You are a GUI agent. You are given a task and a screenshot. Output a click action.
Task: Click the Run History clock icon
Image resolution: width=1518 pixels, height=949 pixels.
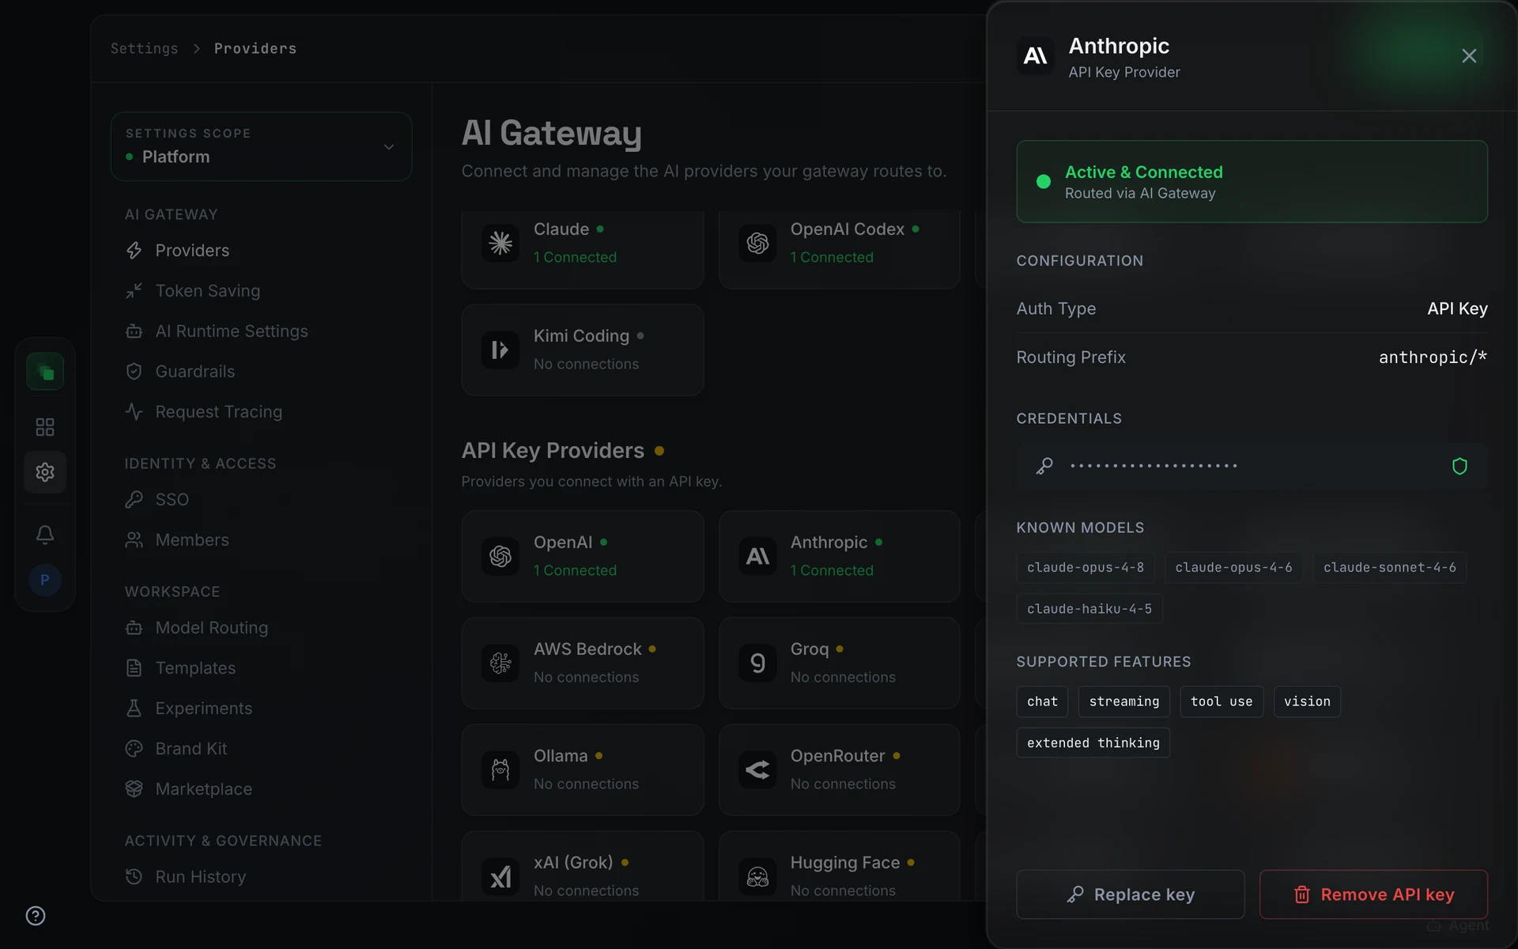tap(134, 877)
